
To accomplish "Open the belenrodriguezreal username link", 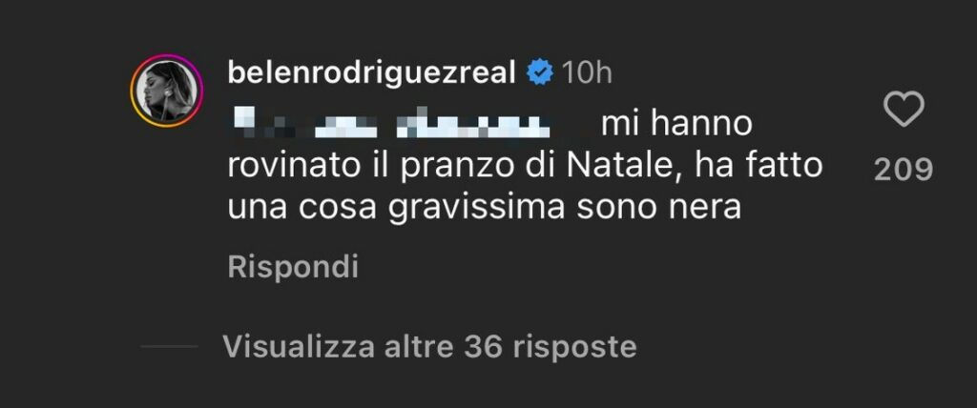I will (373, 72).
